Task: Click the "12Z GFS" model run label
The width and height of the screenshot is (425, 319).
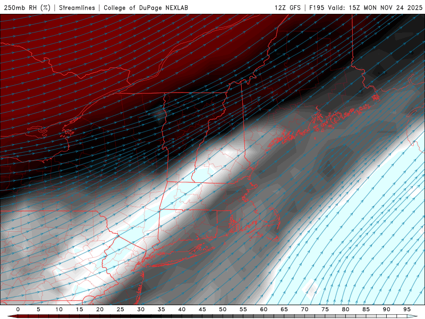Action: click(287, 7)
